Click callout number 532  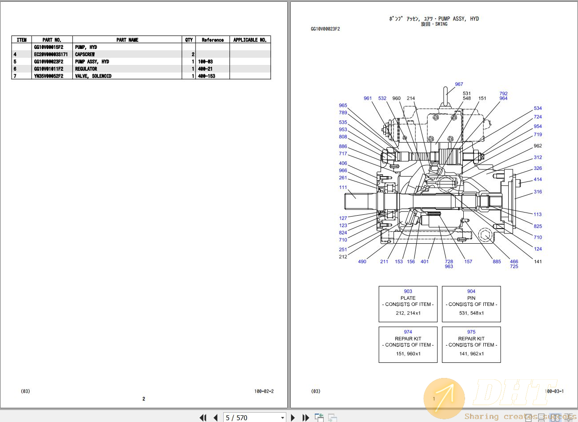coord(382,98)
